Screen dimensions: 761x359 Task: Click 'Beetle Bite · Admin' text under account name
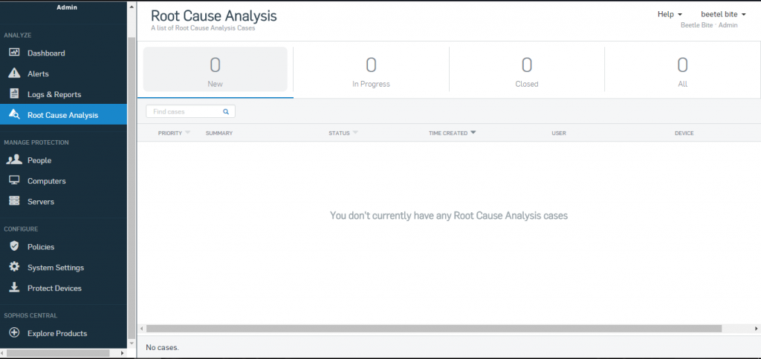click(709, 25)
